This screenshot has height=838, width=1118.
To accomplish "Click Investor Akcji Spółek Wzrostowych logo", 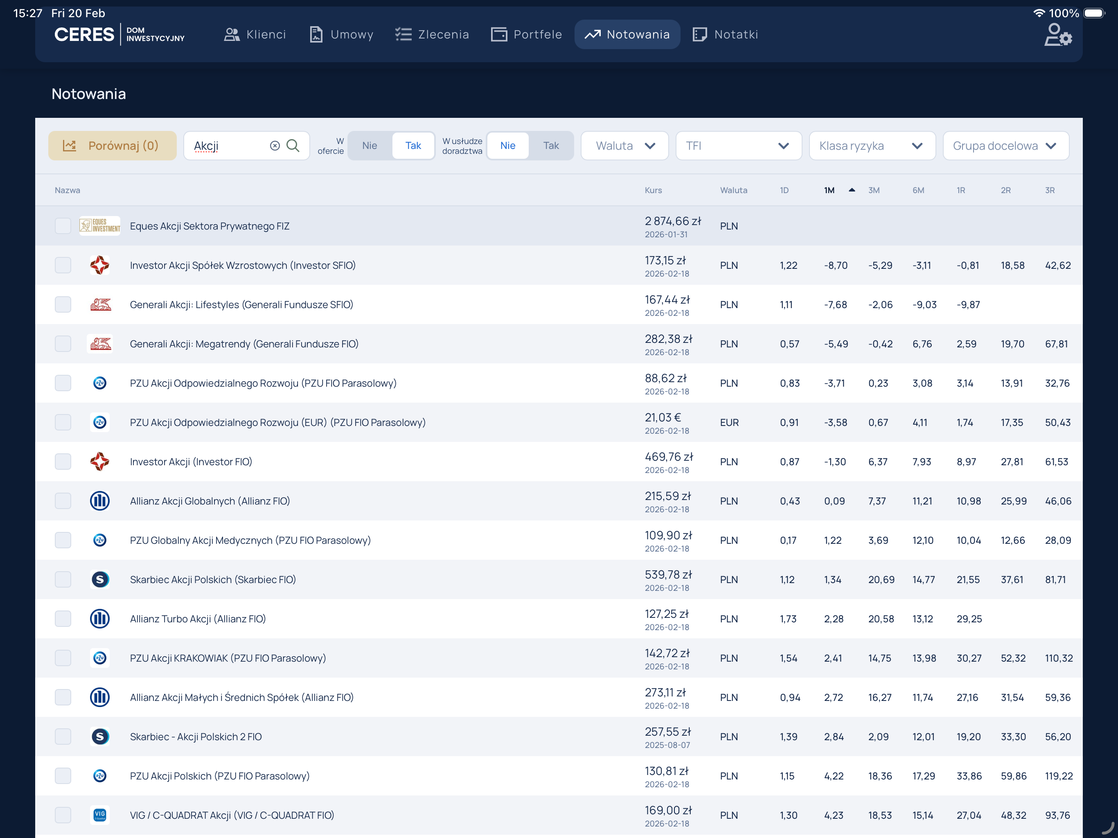I will click(x=99, y=265).
